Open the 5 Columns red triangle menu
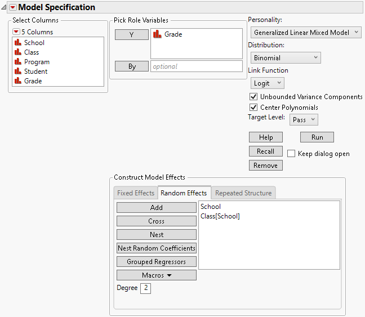365x317 pixels. [x=16, y=32]
